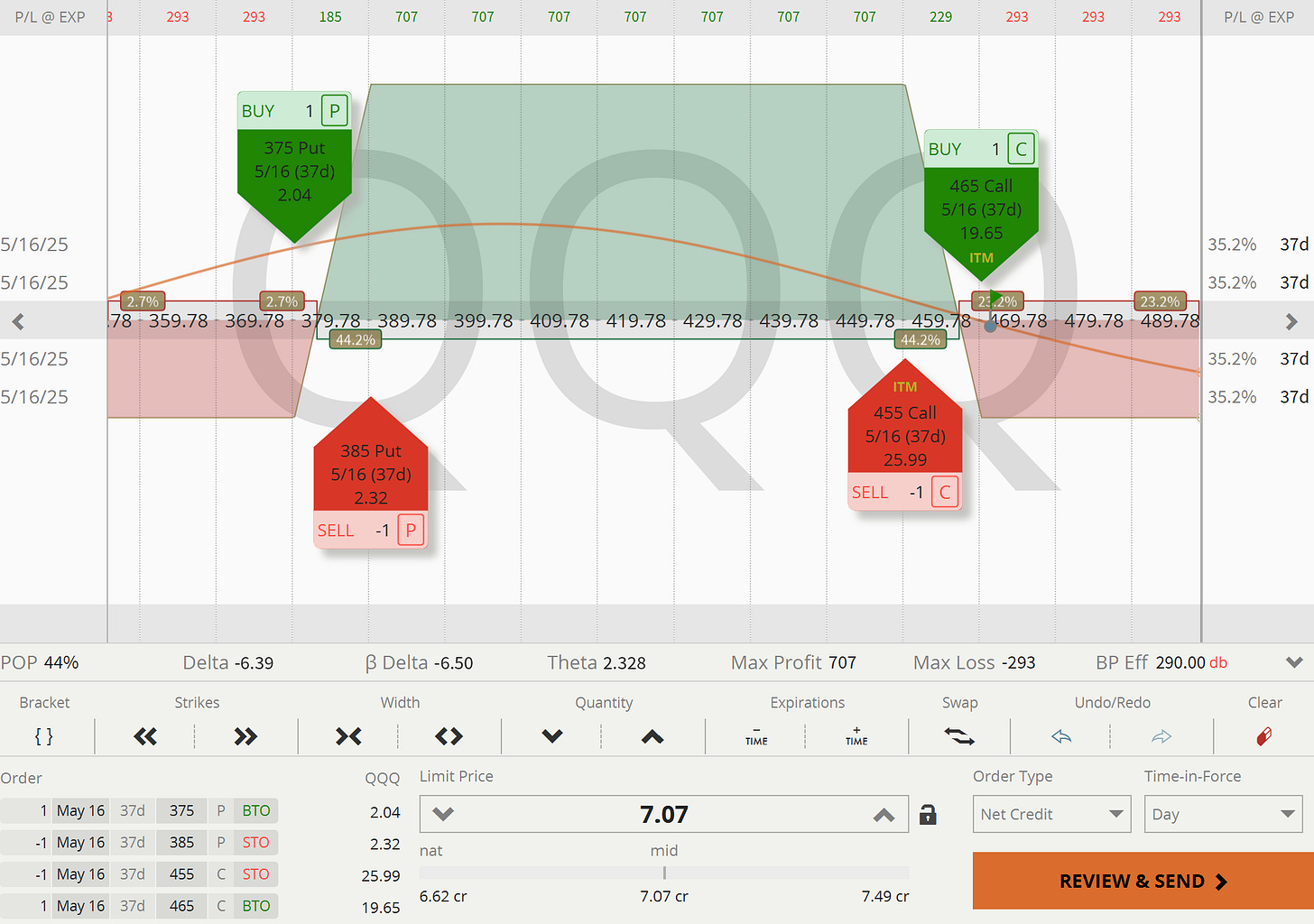Click strike 455 in order table
This screenshot has height=924, width=1314.
click(x=181, y=873)
